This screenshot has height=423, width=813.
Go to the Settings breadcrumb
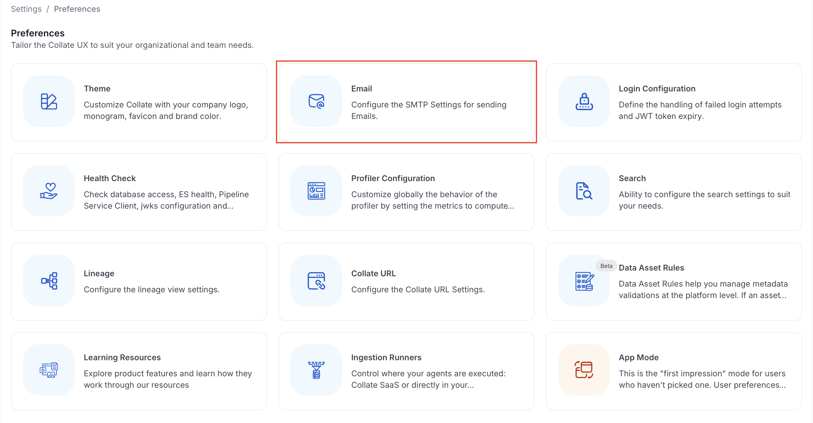(x=26, y=9)
